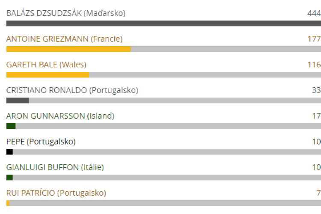The width and height of the screenshot is (321, 214).
Task: Click the 116 vote count for Bale
Action: tap(314, 65)
